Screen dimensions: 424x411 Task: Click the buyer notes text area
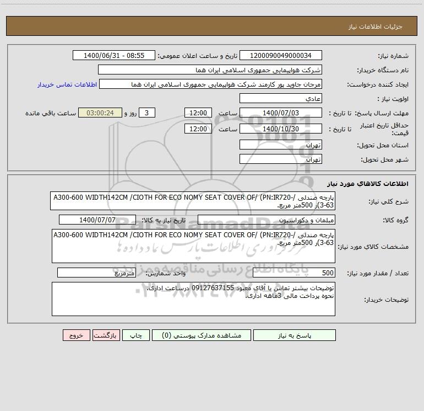193,299
